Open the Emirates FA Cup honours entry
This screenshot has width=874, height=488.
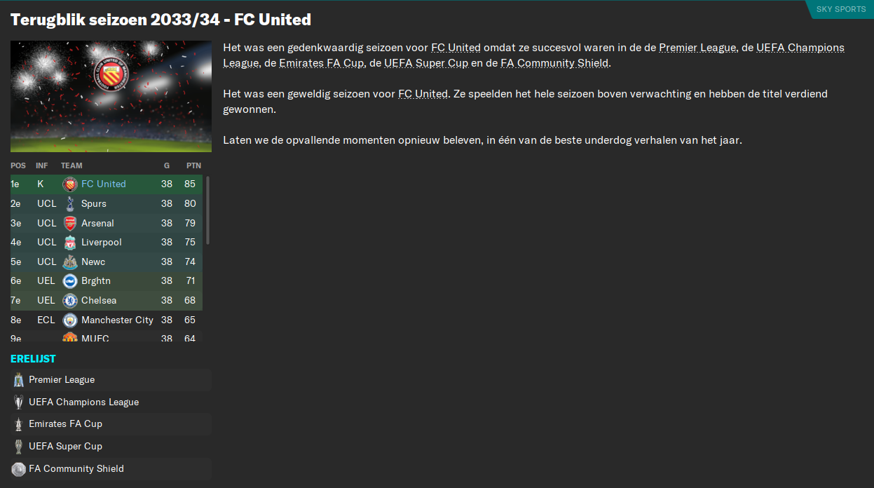click(111, 424)
